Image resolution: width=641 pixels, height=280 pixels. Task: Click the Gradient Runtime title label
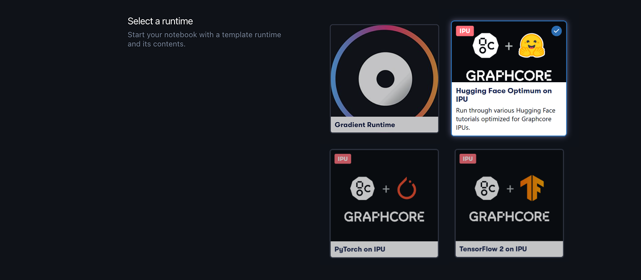365,125
